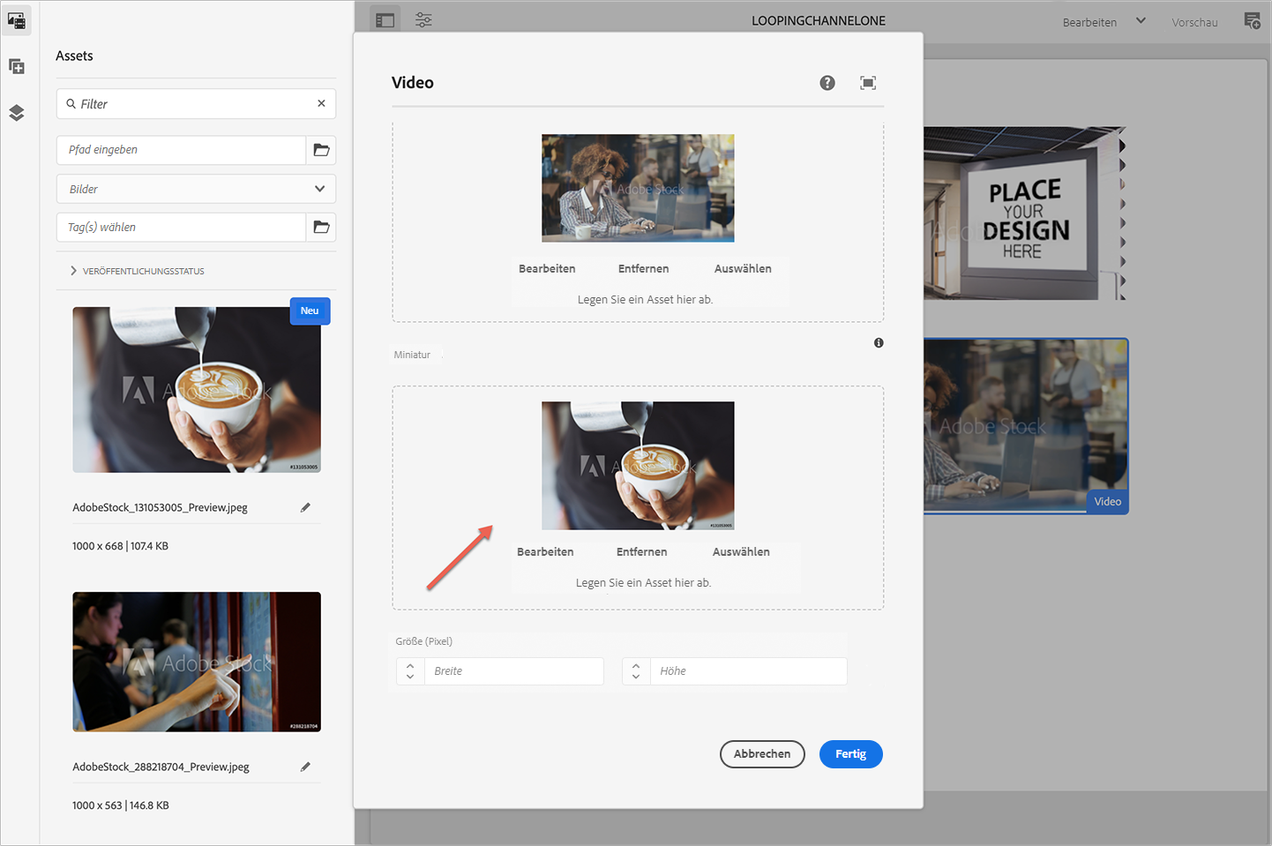The height and width of the screenshot is (846, 1272).
Task: Click the Pfad eingeben path field
Action: (x=182, y=150)
